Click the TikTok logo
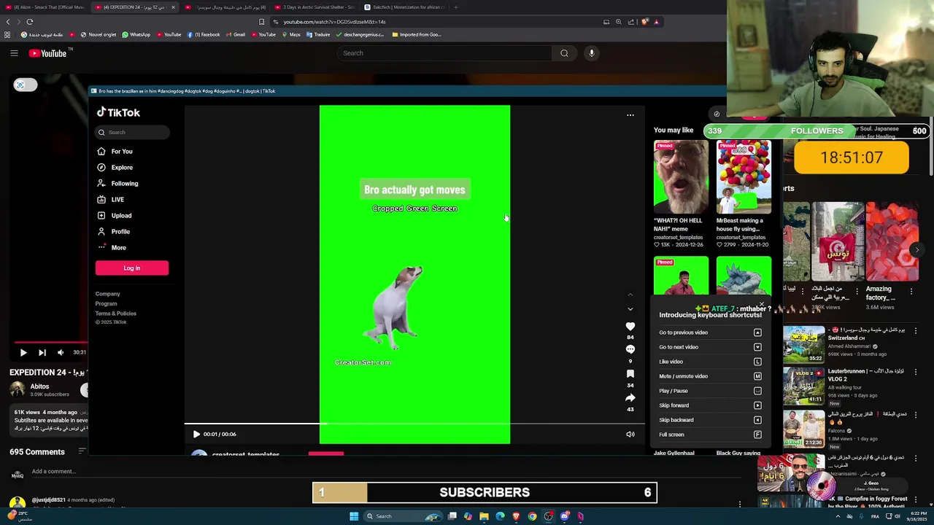Image resolution: width=934 pixels, height=525 pixels. tap(118, 112)
